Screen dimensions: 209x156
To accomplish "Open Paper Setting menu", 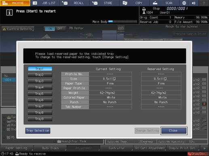I will [17, 148].
